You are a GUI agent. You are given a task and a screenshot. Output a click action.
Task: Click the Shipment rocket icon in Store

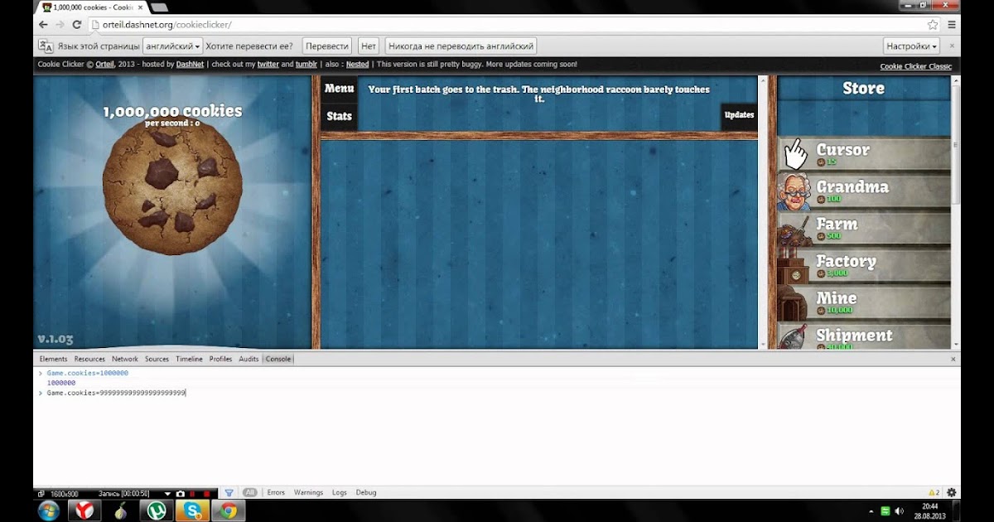click(794, 337)
